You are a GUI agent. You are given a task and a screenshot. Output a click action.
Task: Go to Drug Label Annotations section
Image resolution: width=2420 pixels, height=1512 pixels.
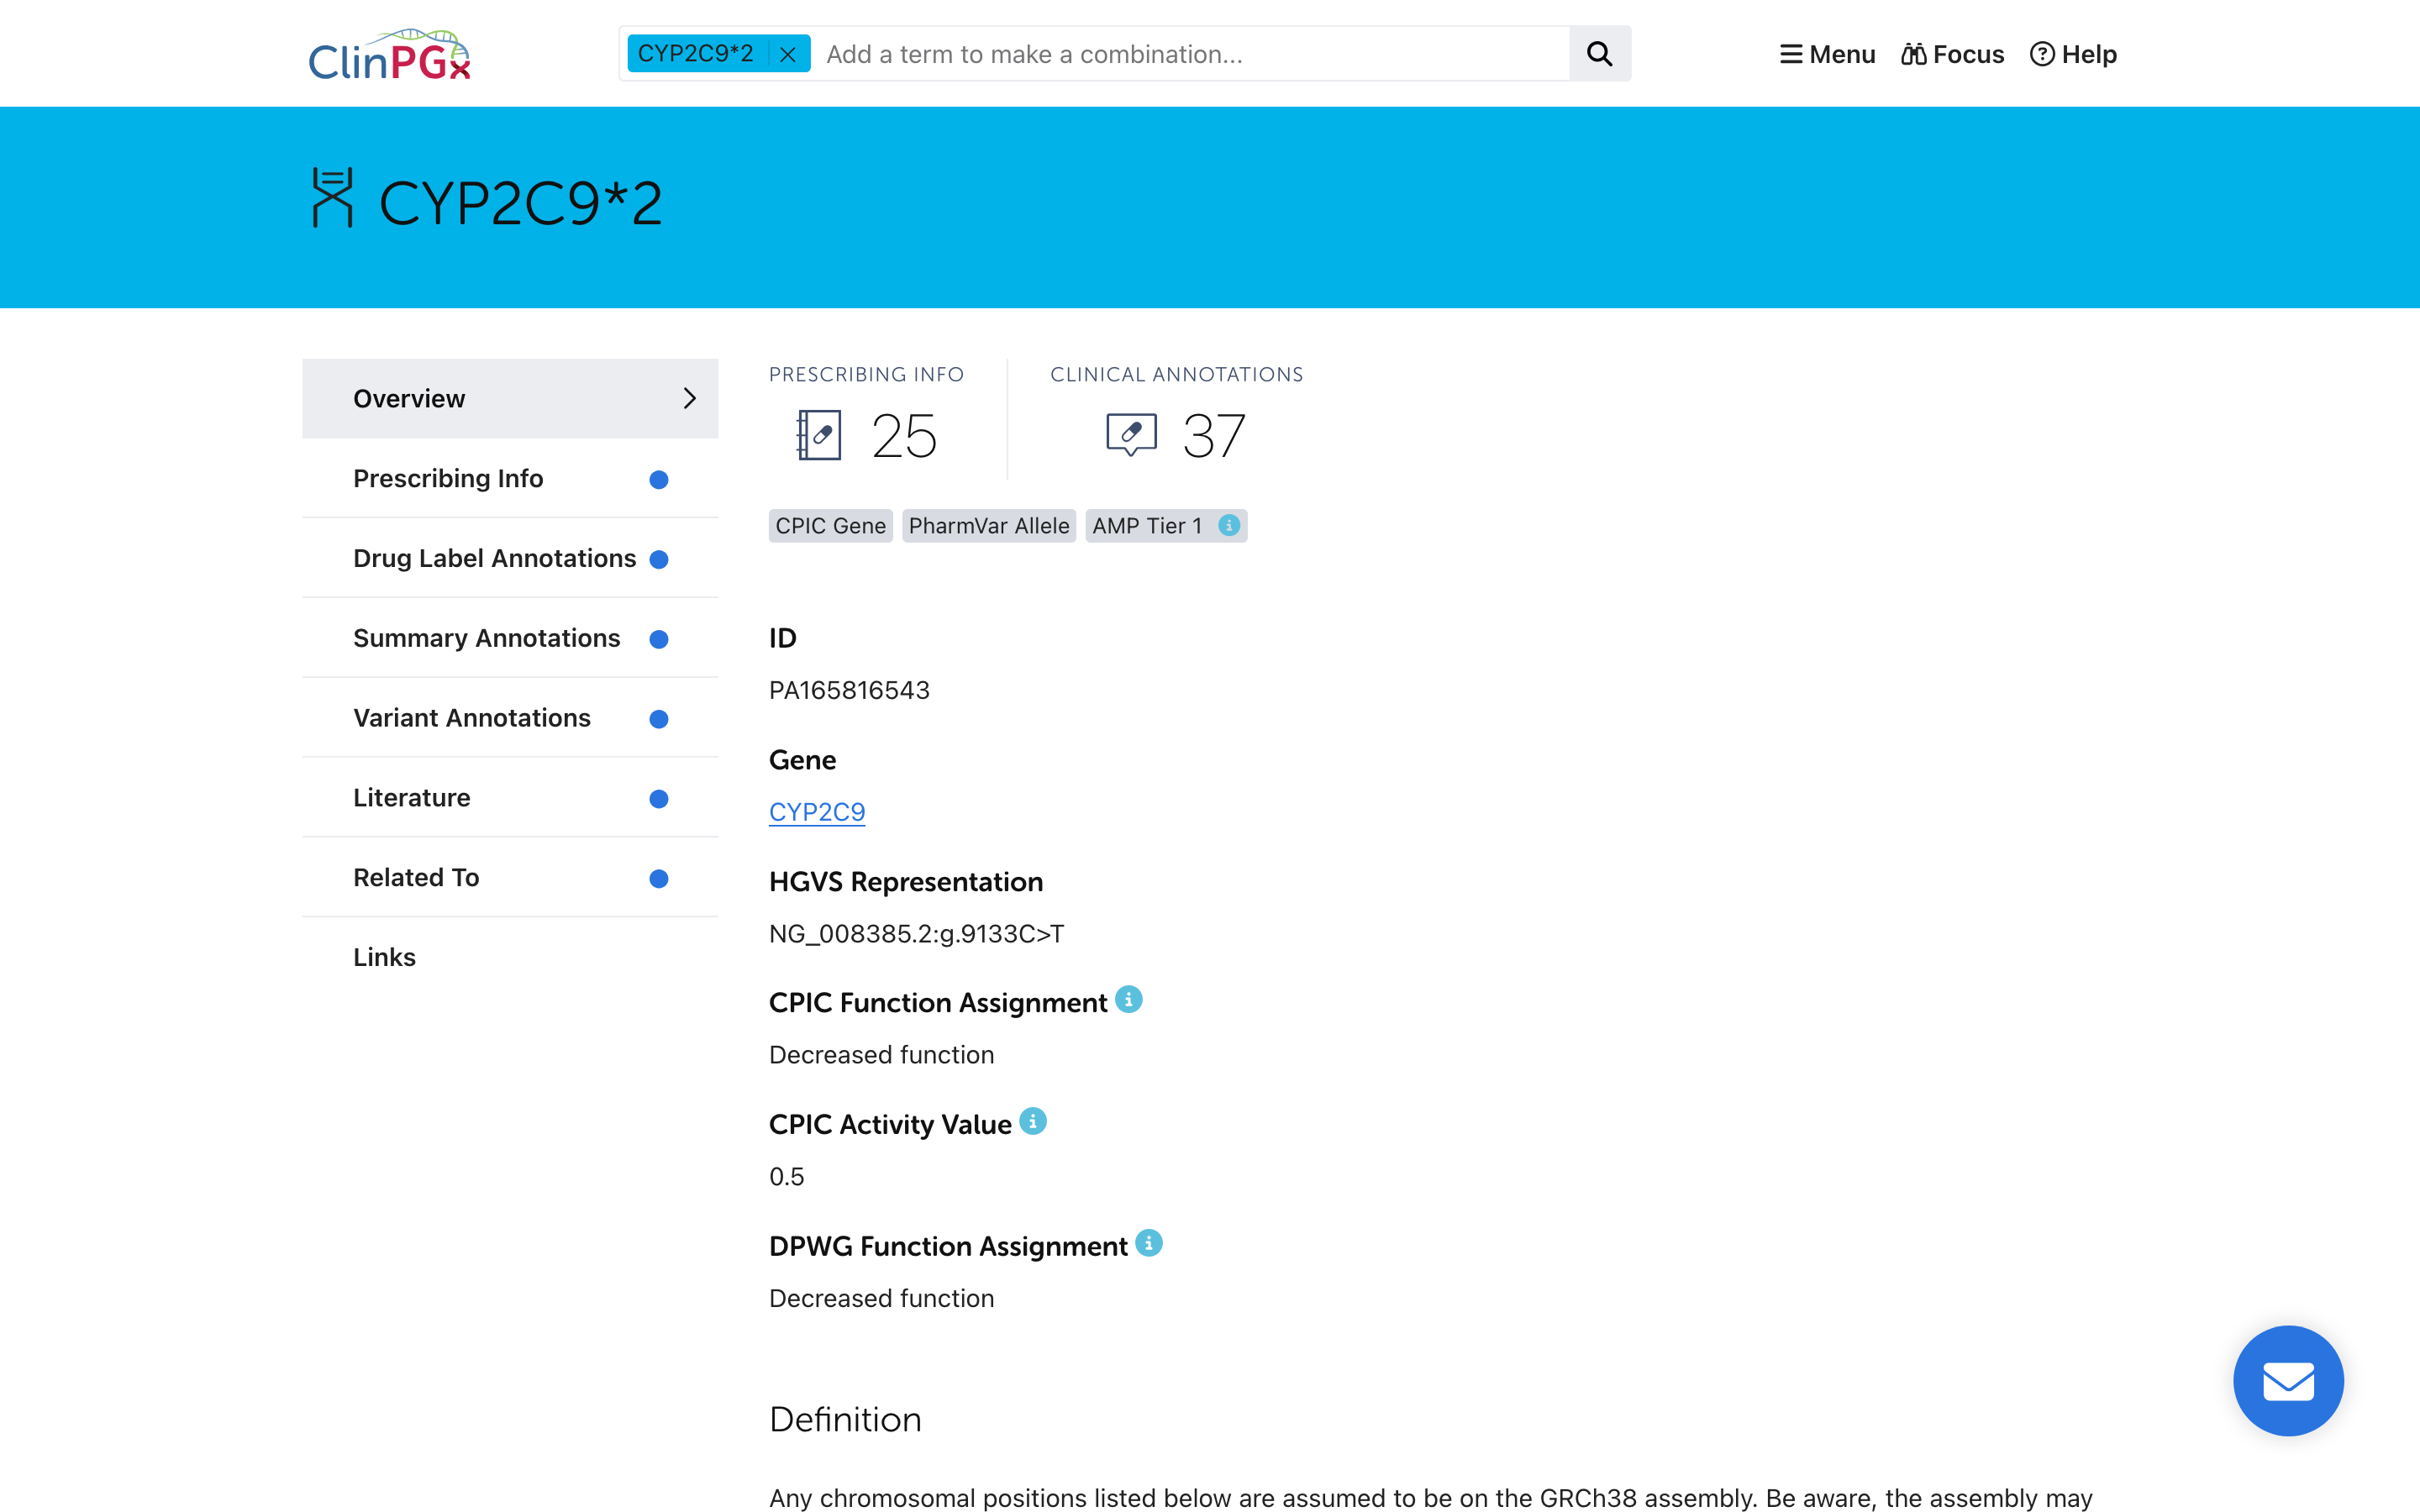tap(494, 558)
